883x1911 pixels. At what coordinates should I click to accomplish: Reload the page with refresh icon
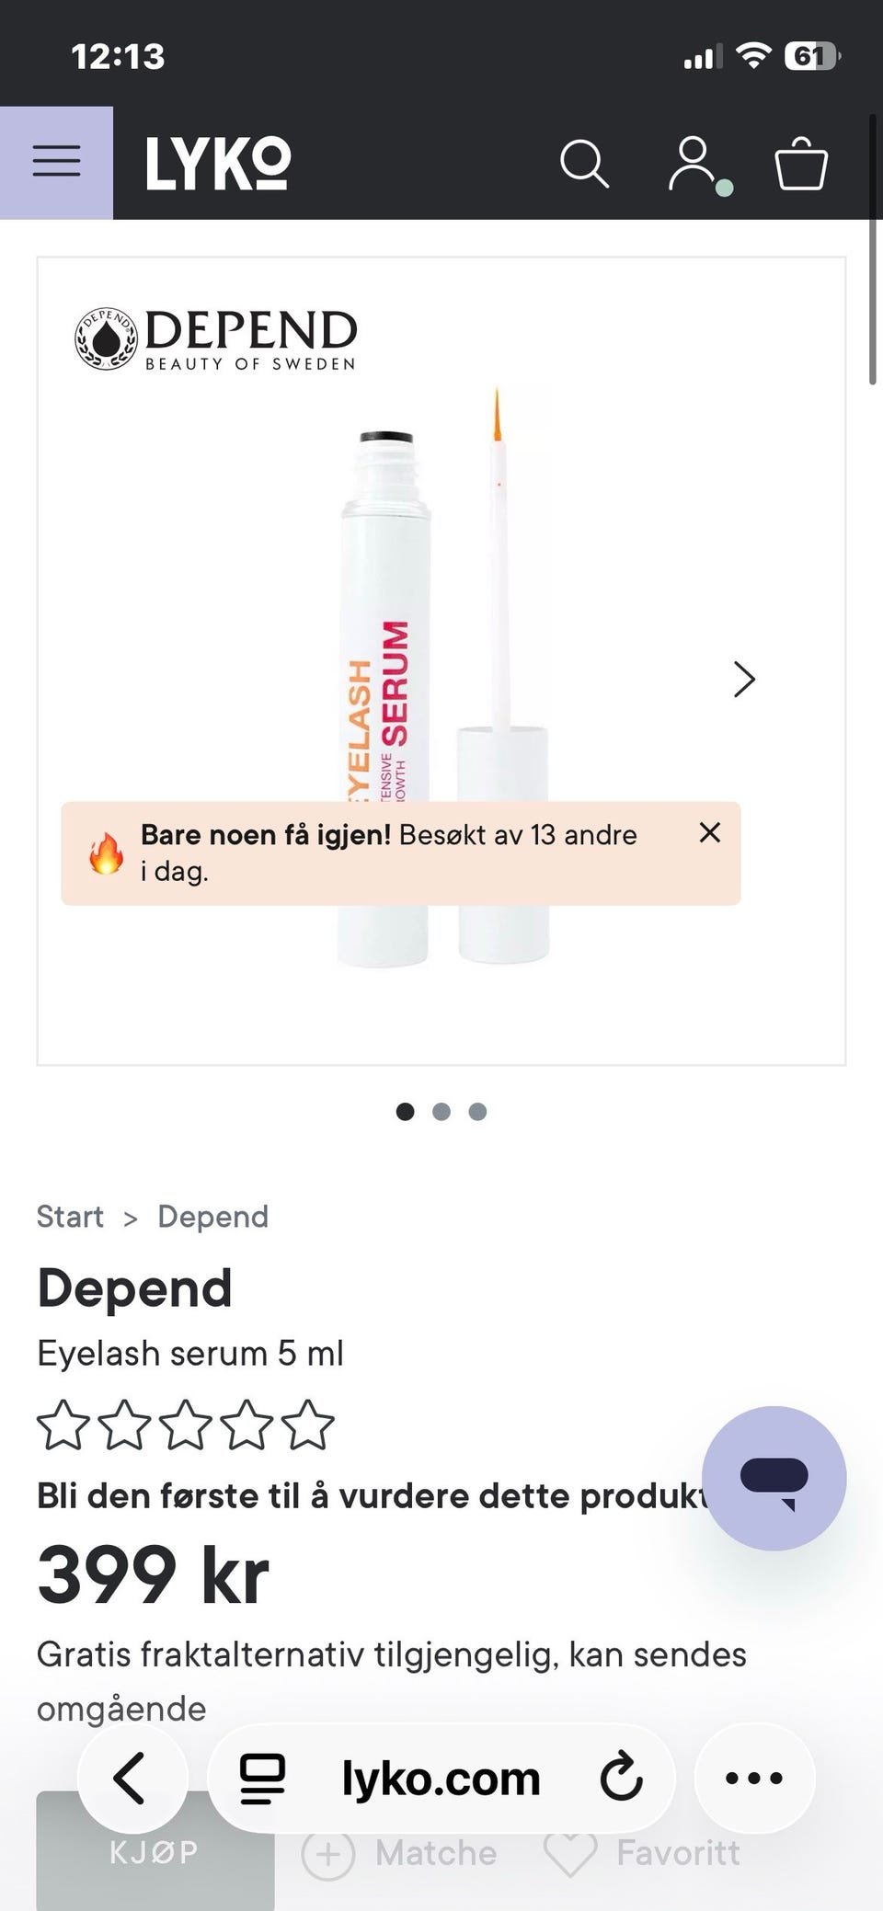coord(622,1778)
